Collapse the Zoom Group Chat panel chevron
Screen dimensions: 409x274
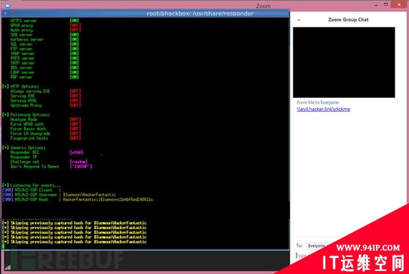pos(299,20)
